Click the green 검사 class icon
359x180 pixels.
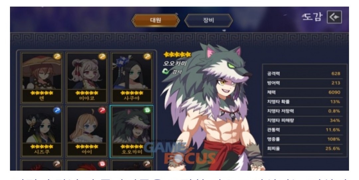point(166,72)
